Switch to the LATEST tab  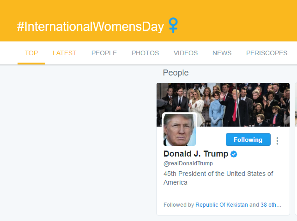point(64,53)
